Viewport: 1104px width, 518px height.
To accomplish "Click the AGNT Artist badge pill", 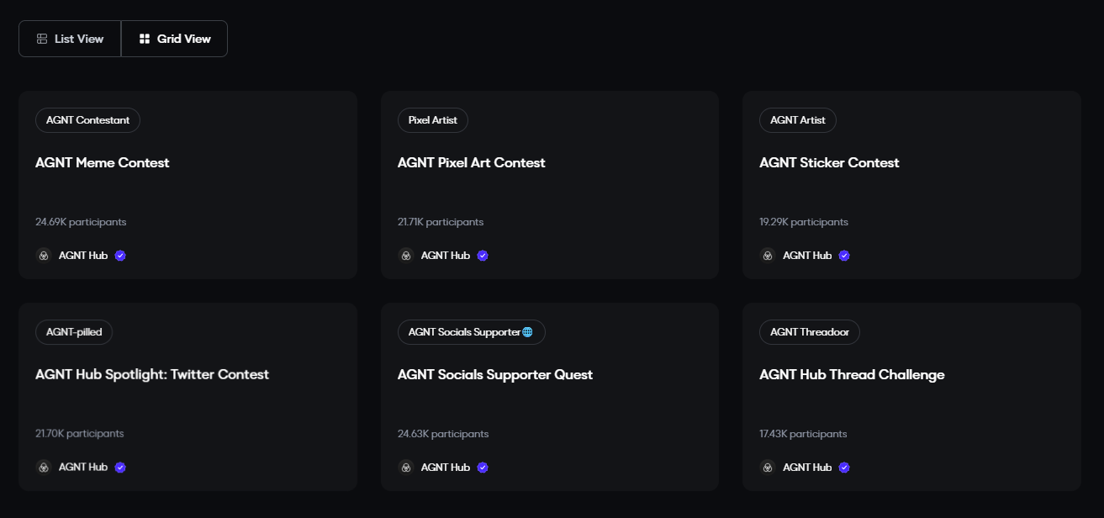I will 797,120.
